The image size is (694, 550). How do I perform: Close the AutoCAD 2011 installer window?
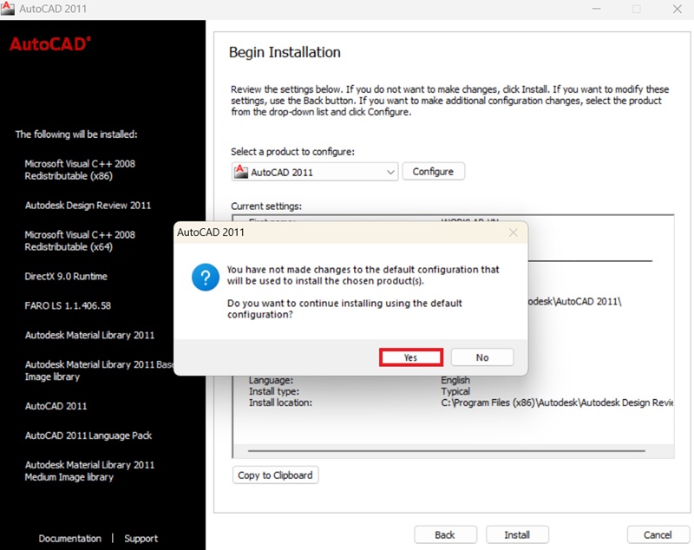point(676,9)
